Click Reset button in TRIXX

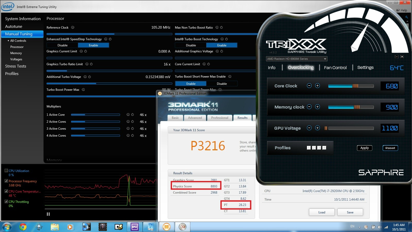(390, 148)
